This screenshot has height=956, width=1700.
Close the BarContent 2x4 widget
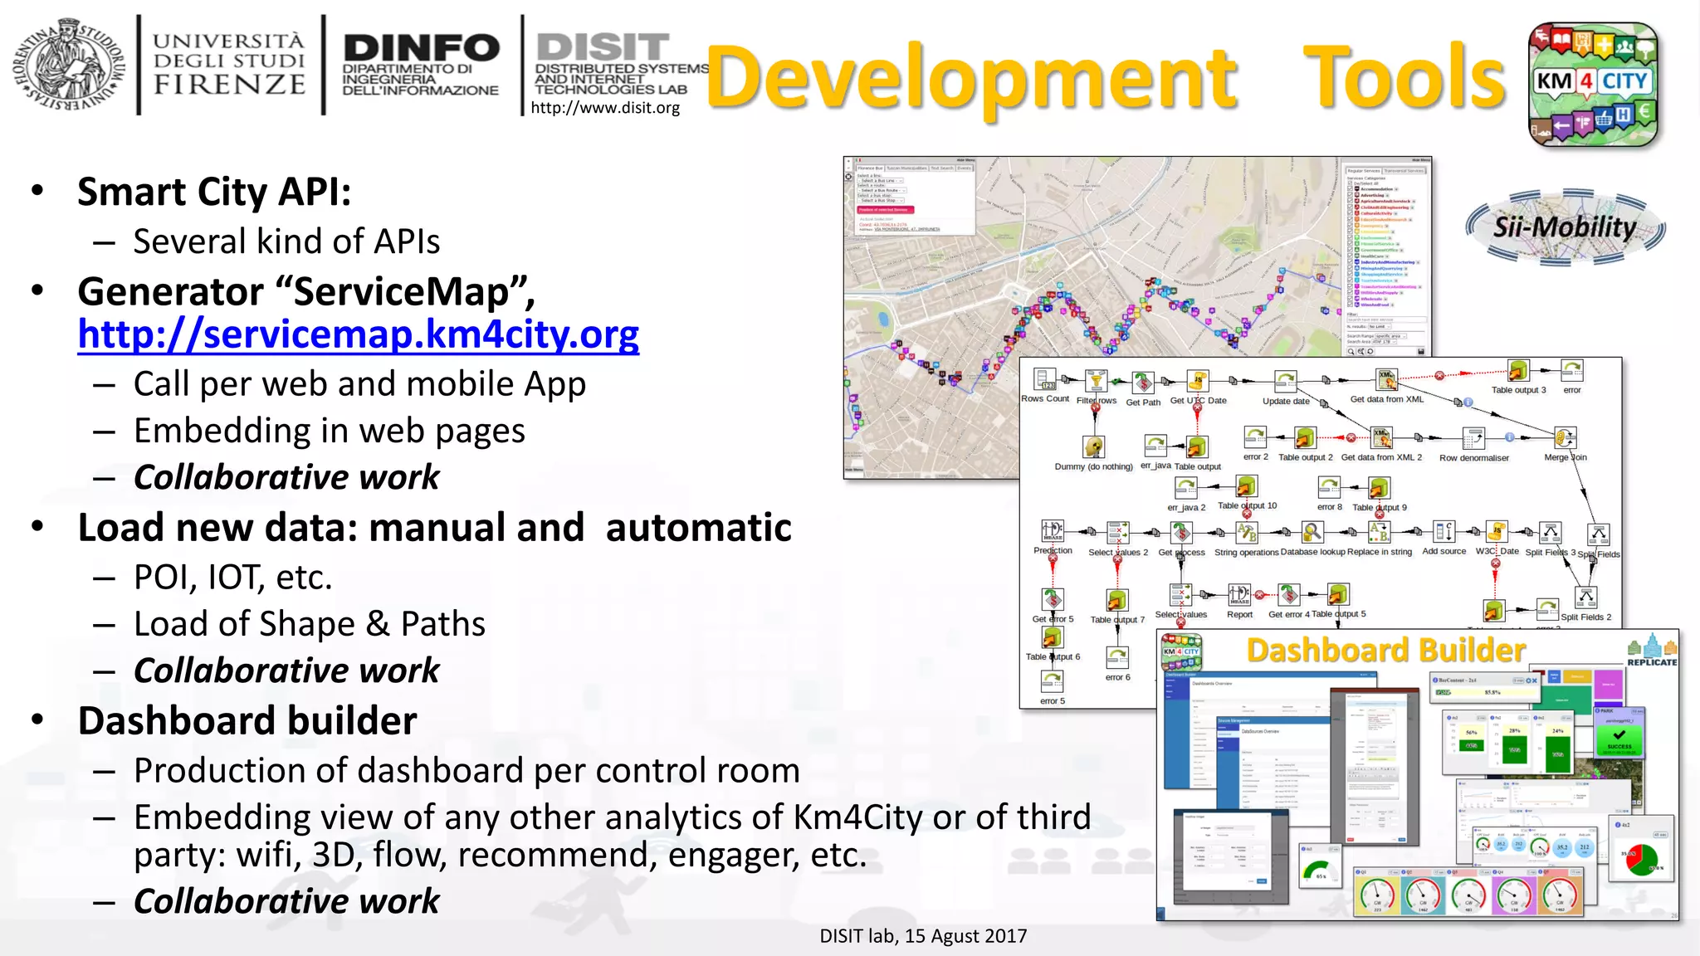pos(1535,680)
